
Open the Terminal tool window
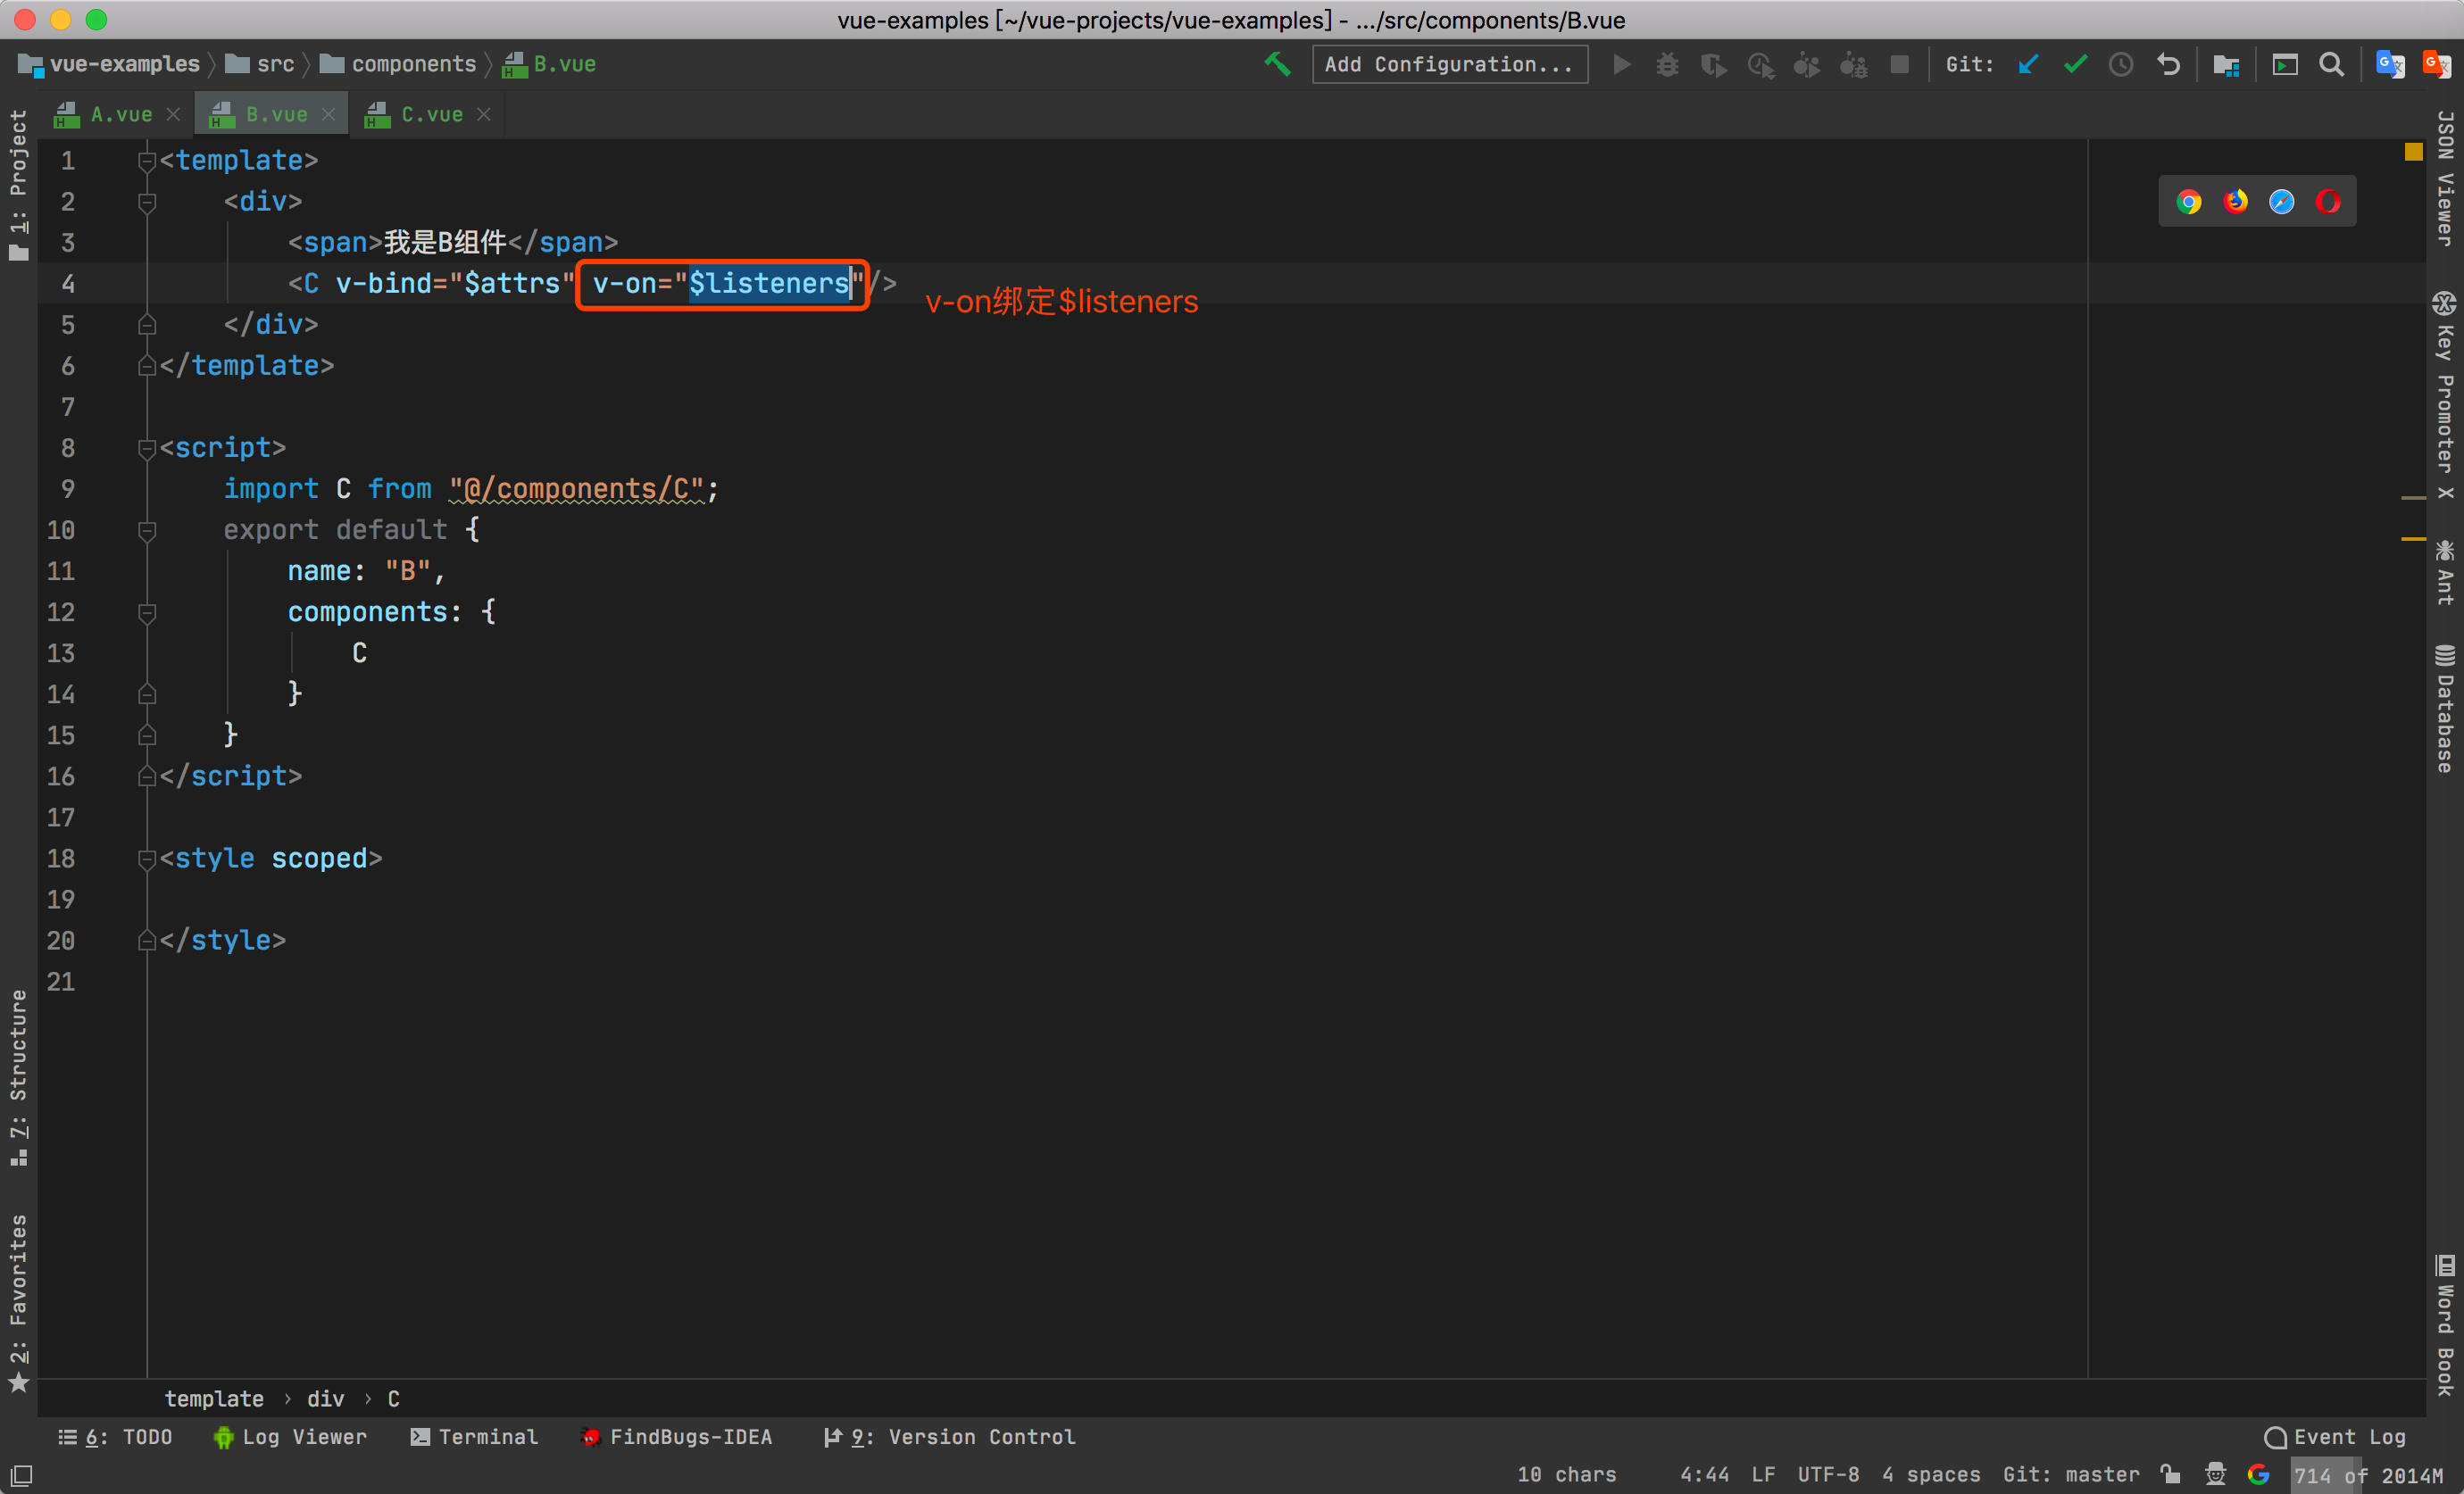(474, 1437)
